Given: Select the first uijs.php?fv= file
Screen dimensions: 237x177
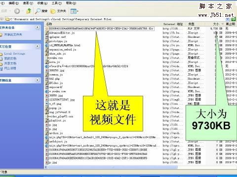Looking at the screenshot, I should pyautogui.click(x=104, y=137).
